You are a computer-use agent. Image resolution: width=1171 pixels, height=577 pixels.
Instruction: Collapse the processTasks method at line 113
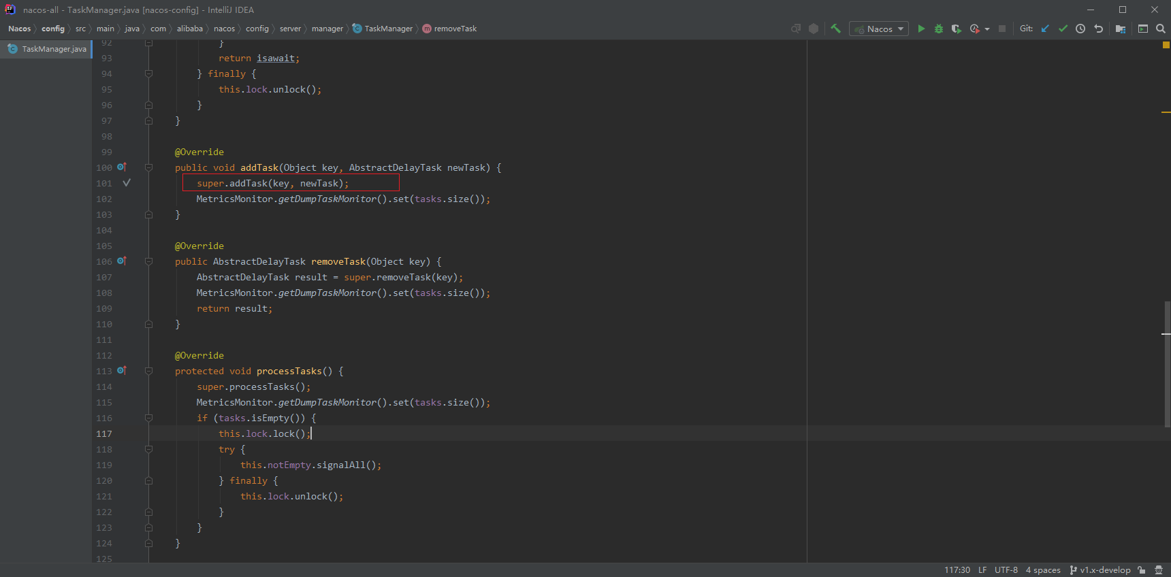pos(148,371)
